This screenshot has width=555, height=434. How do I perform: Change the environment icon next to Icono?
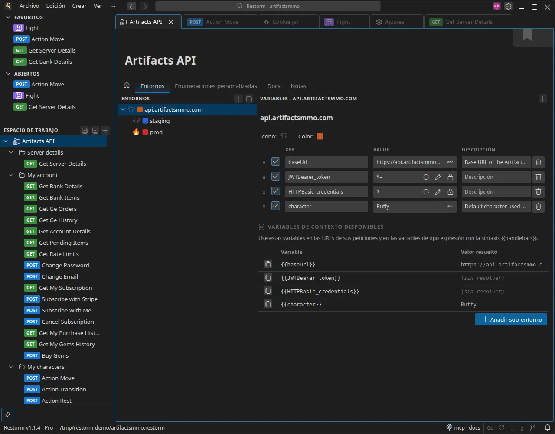click(284, 136)
